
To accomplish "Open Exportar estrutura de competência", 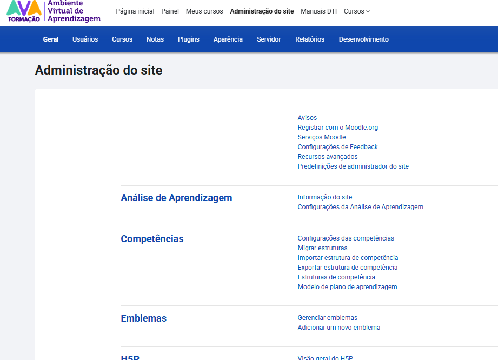I will pyautogui.click(x=348, y=268).
